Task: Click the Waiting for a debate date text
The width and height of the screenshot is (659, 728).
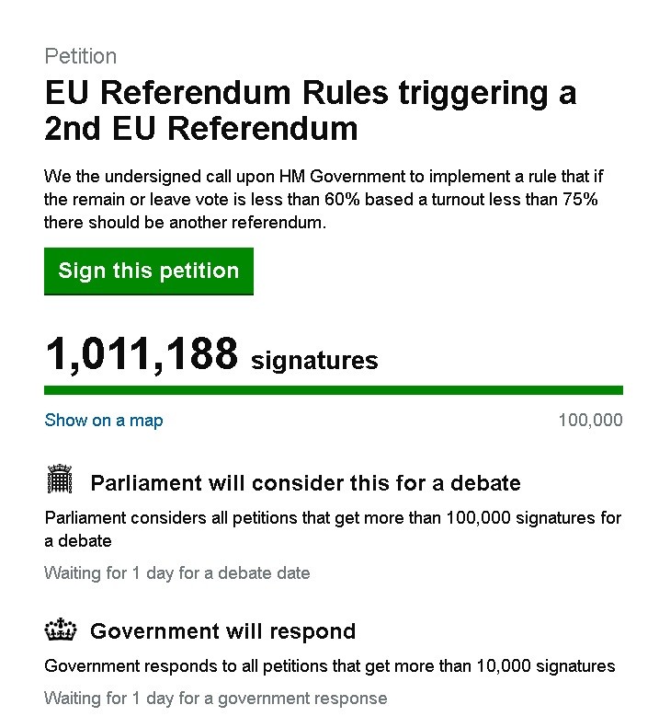Action: 177,573
